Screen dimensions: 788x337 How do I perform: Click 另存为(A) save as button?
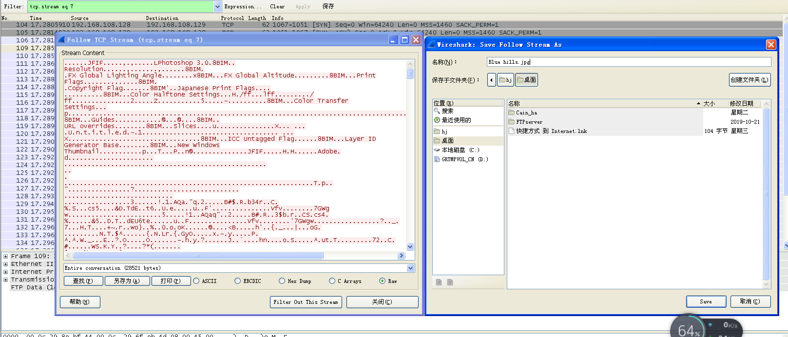127,281
